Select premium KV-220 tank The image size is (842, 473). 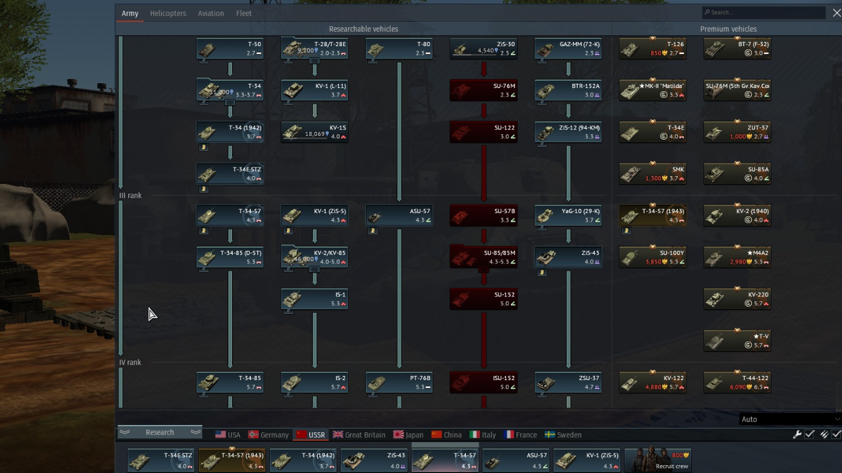[737, 299]
